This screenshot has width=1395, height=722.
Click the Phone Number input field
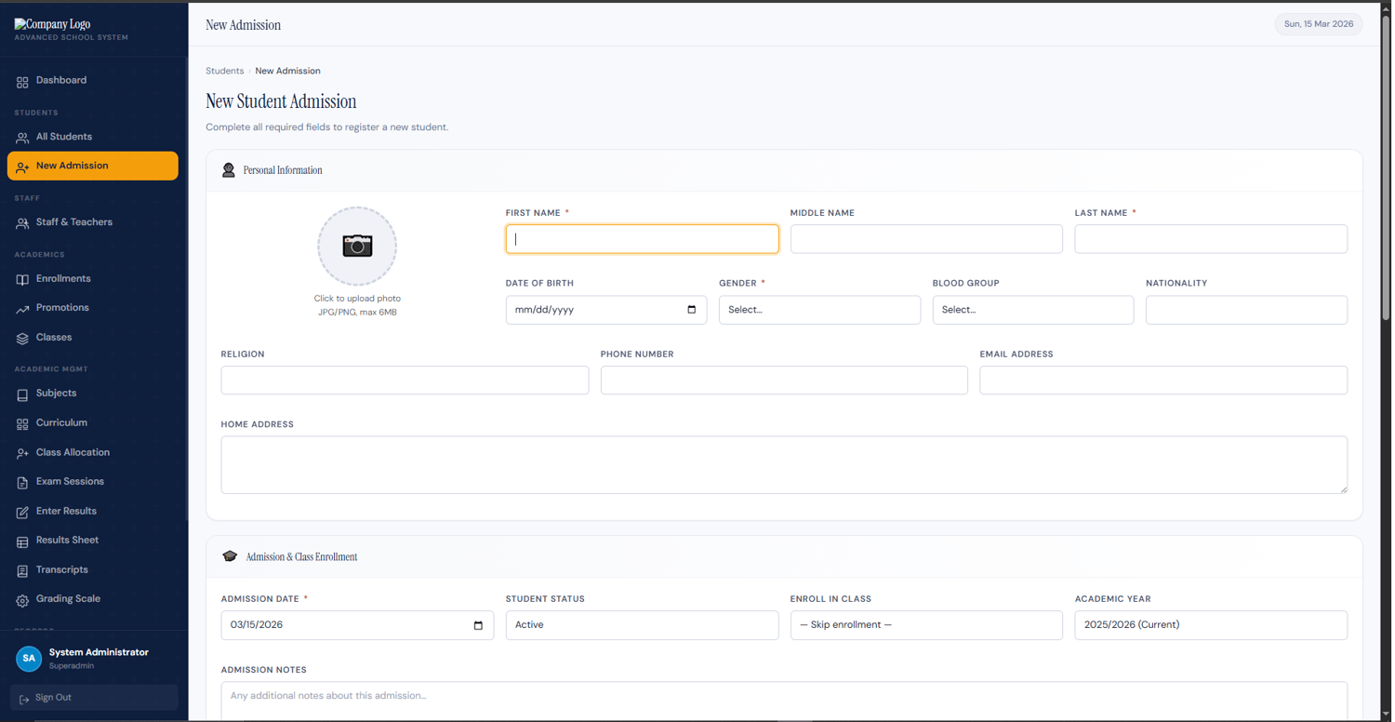(x=784, y=381)
